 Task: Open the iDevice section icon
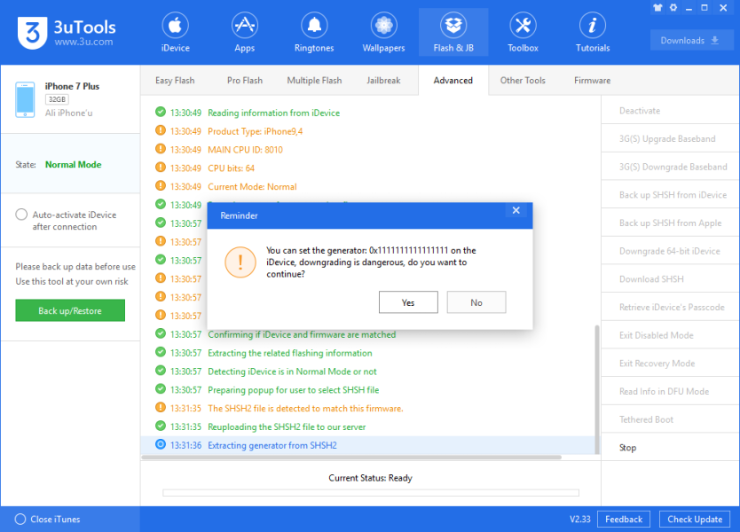pos(175,25)
